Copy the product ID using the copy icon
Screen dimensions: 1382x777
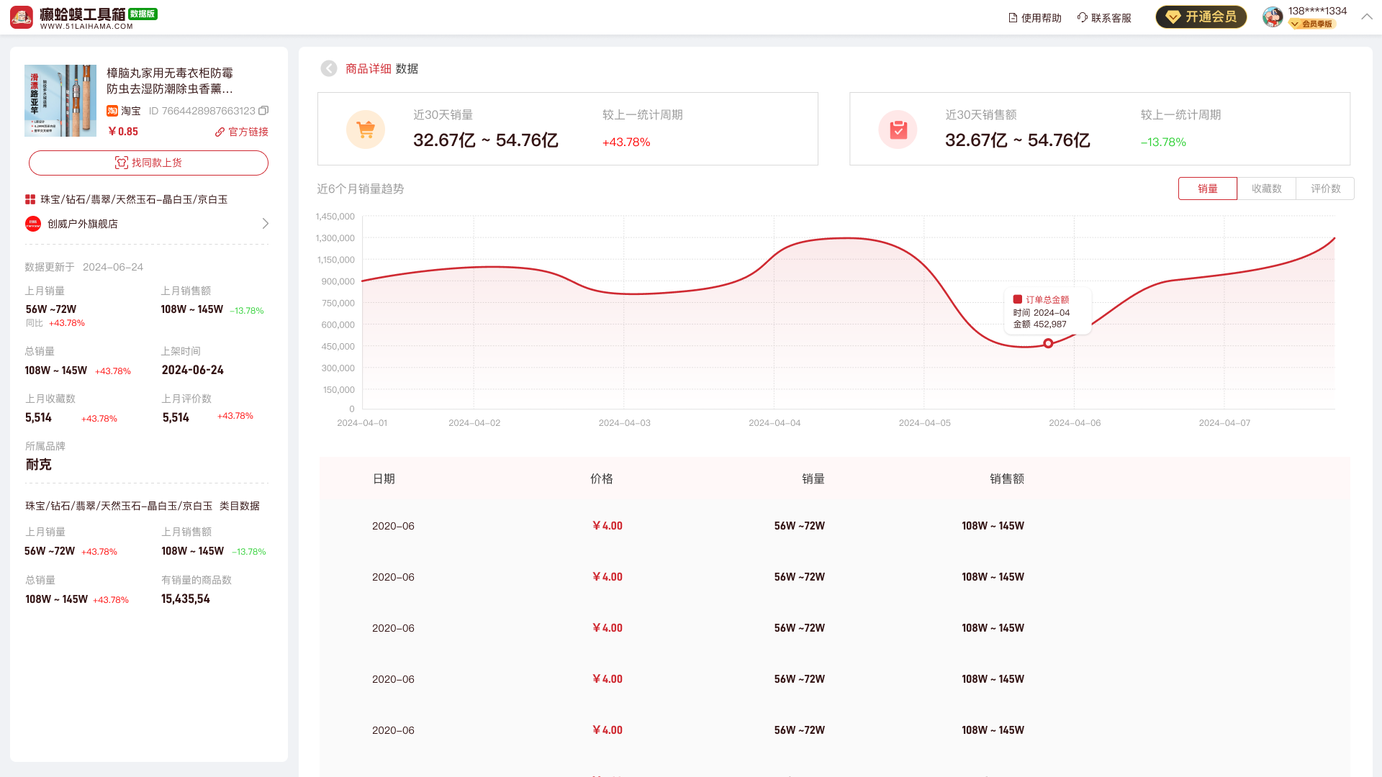263,111
